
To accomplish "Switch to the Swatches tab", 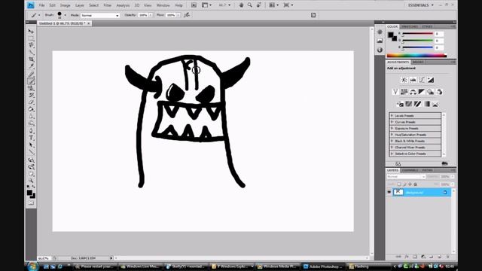I will 410,27.
